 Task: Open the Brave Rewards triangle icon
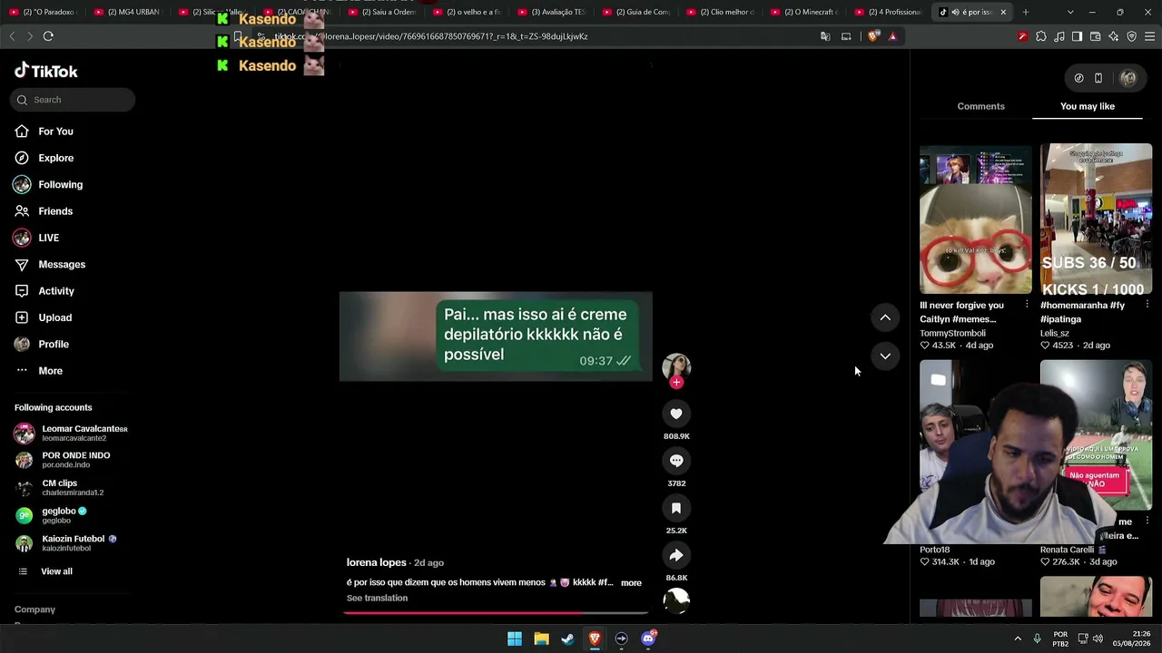(892, 36)
